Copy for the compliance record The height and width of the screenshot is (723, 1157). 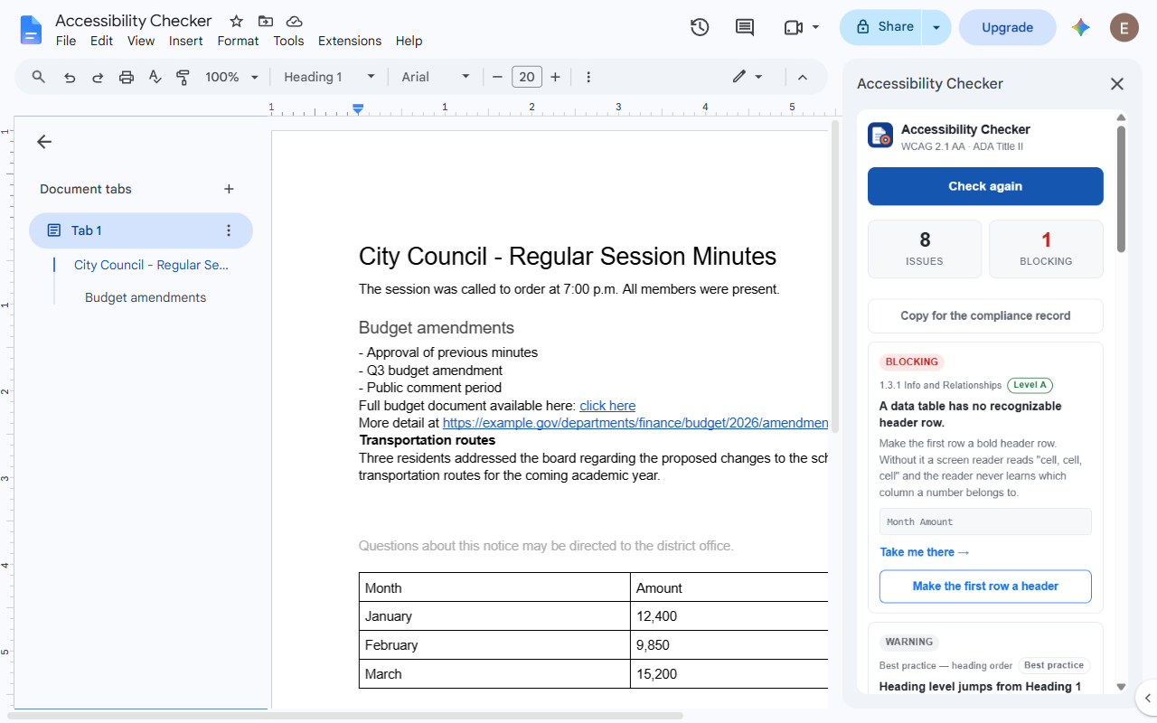985,315
